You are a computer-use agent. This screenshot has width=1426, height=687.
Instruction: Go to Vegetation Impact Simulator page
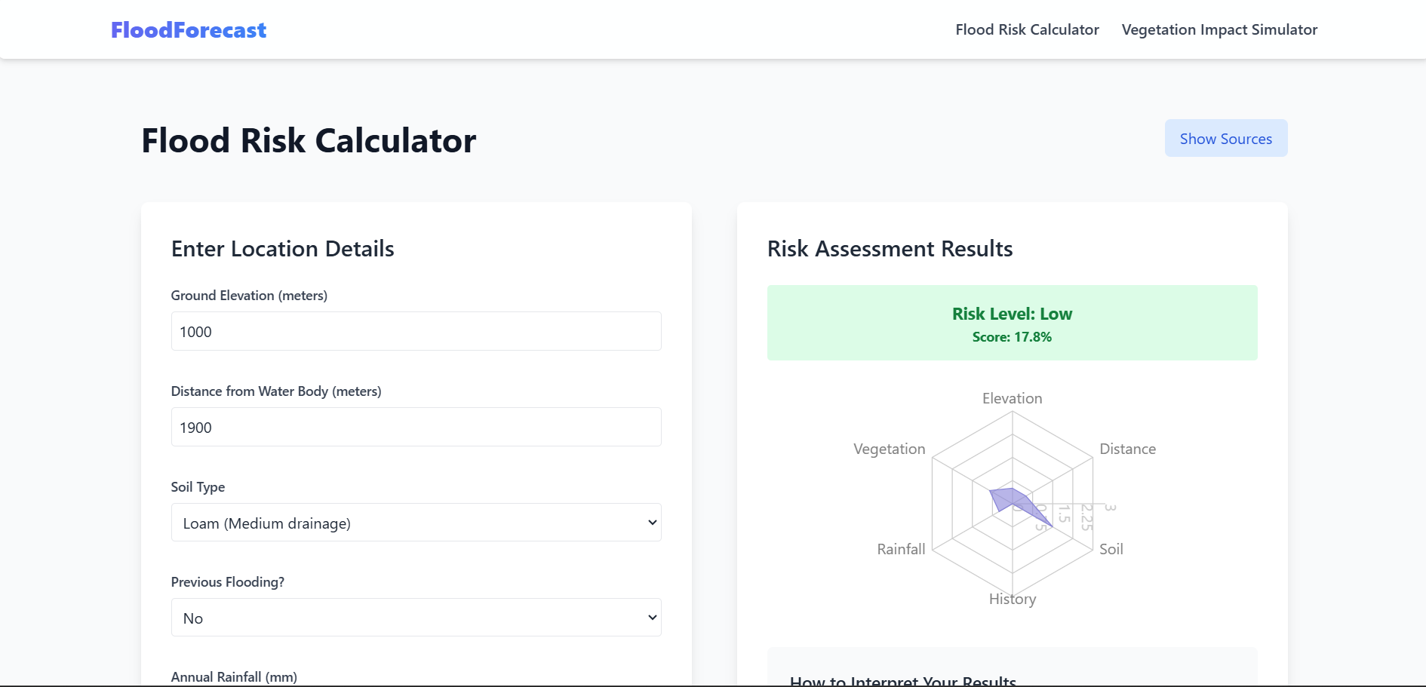[1219, 30]
